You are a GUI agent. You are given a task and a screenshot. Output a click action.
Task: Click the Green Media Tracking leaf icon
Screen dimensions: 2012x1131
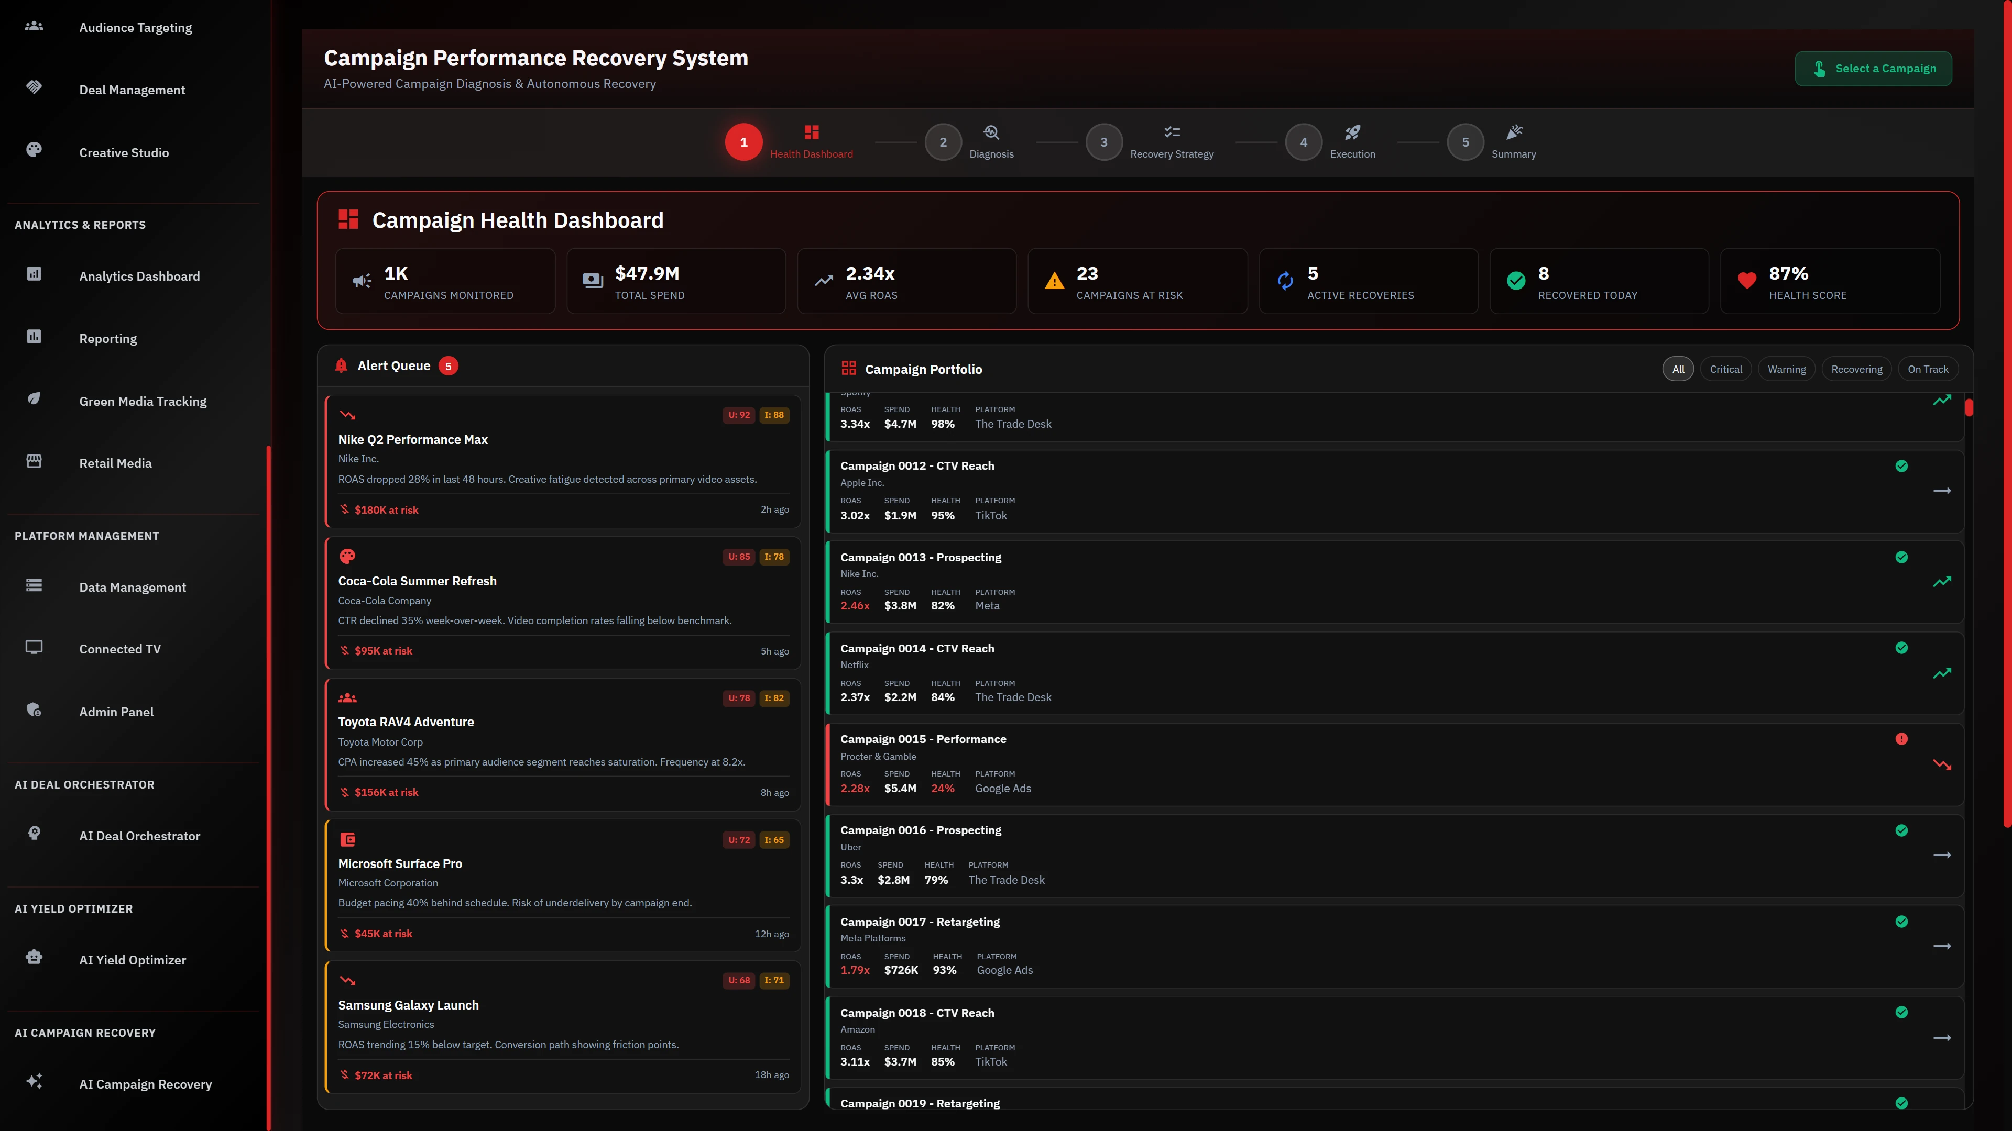(x=34, y=398)
